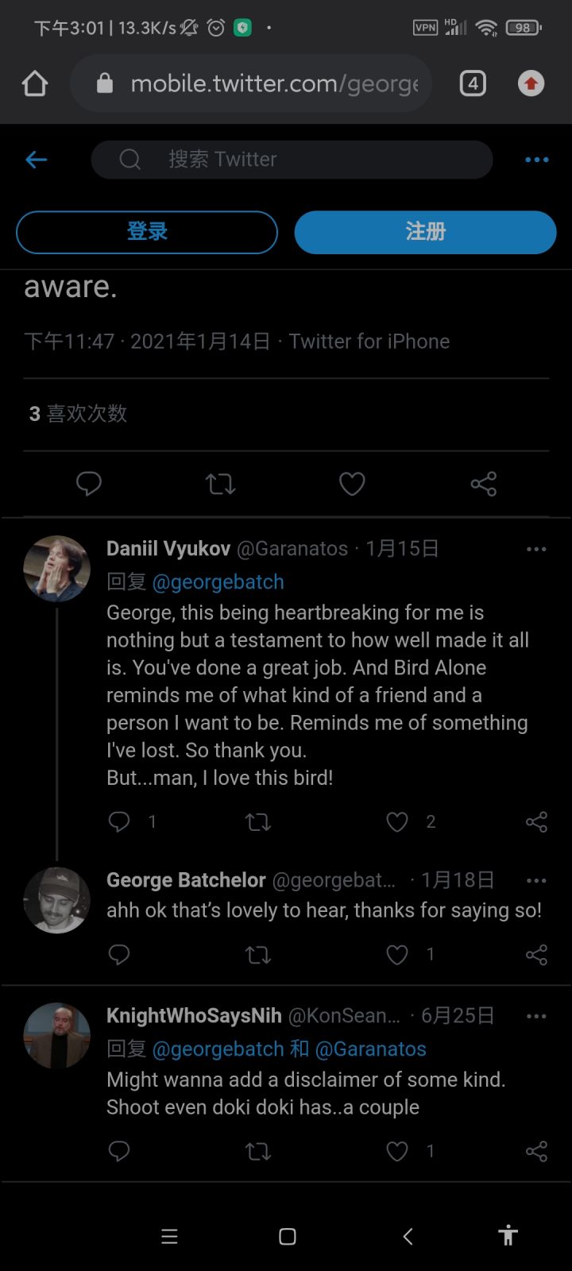Go back with the blue Twitter arrow

tap(37, 160)
